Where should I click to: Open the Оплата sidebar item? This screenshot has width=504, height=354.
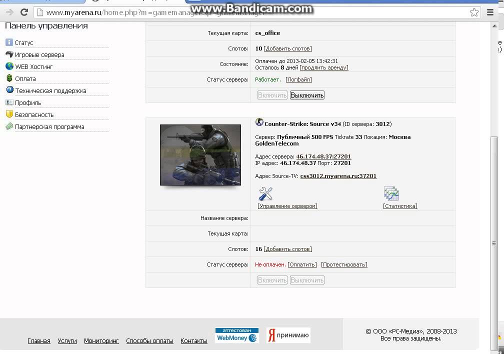click(x=25, y=79)
